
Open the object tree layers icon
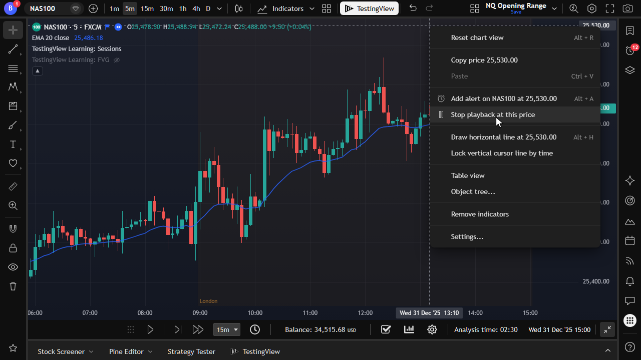coord(630,70)
